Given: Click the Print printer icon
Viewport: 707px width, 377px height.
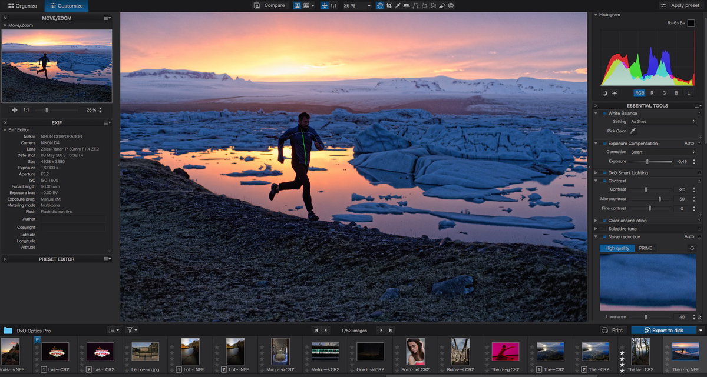Looking at the screenshot, I should click(x=604, y=331).
